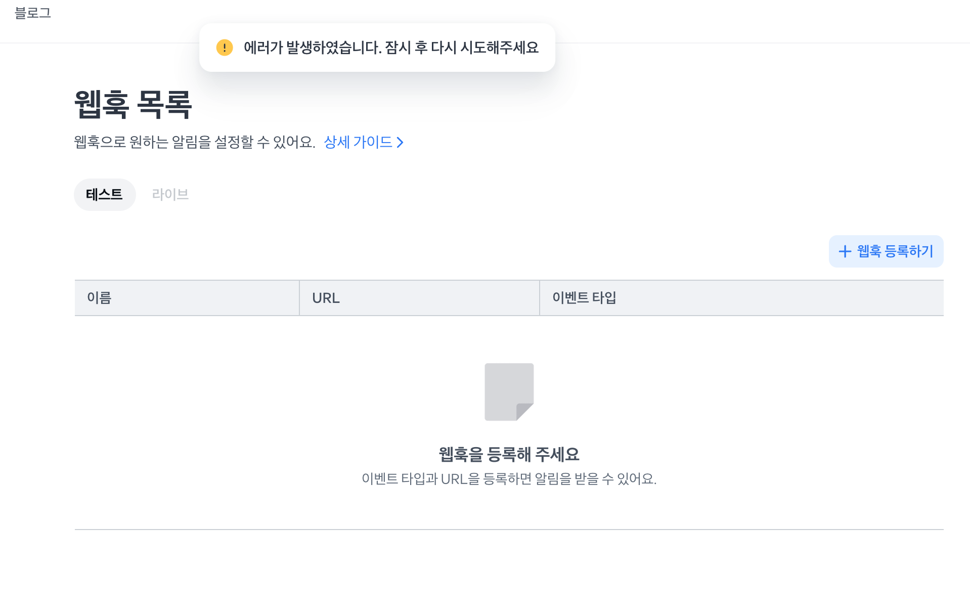Switch to the 테스트 tab
The height and width of the screenshot is (613, 970).
104,195
